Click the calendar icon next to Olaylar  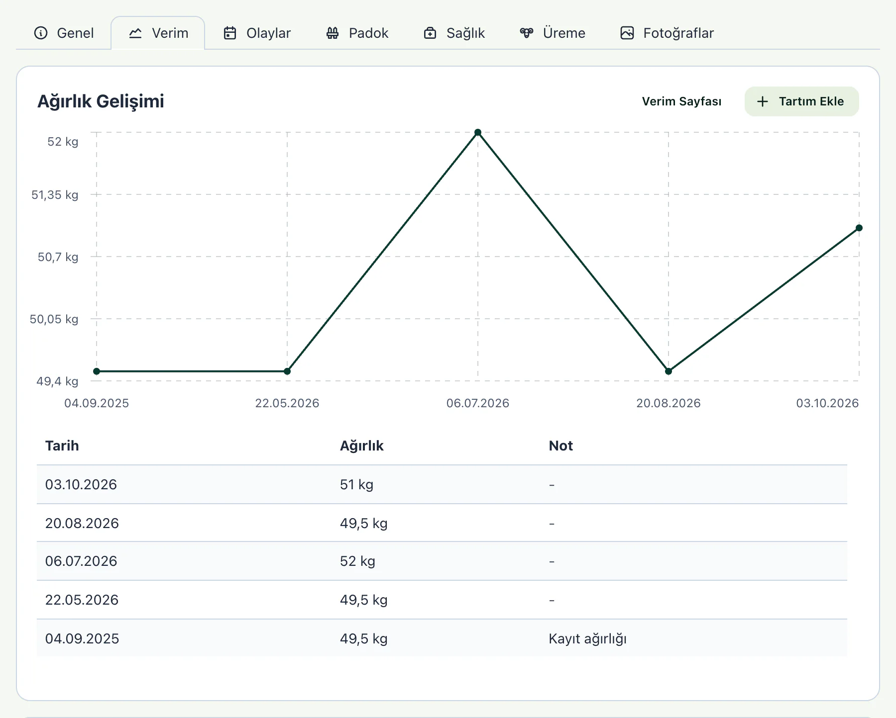click(x=230, y=33)
